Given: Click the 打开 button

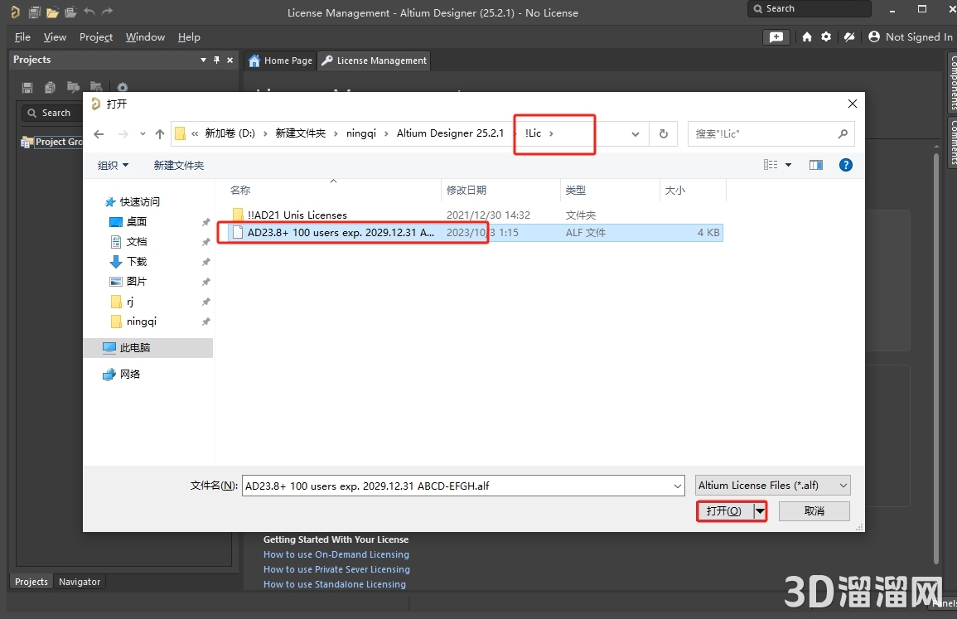Looking at the screenshot, I should [724, 511].
